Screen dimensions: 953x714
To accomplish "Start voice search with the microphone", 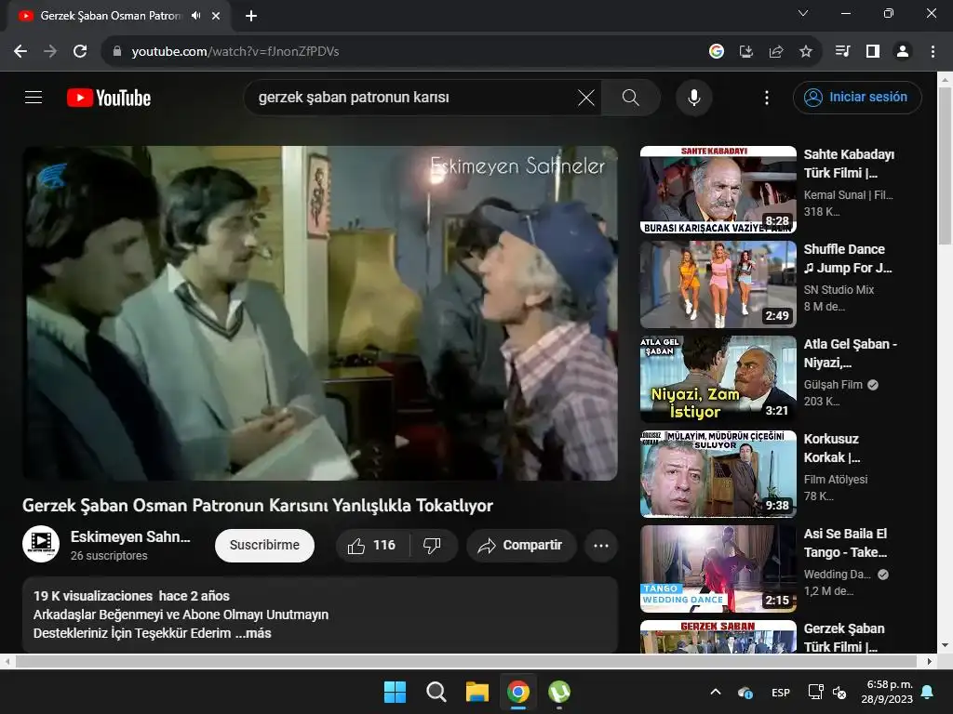I will (693, 97).
